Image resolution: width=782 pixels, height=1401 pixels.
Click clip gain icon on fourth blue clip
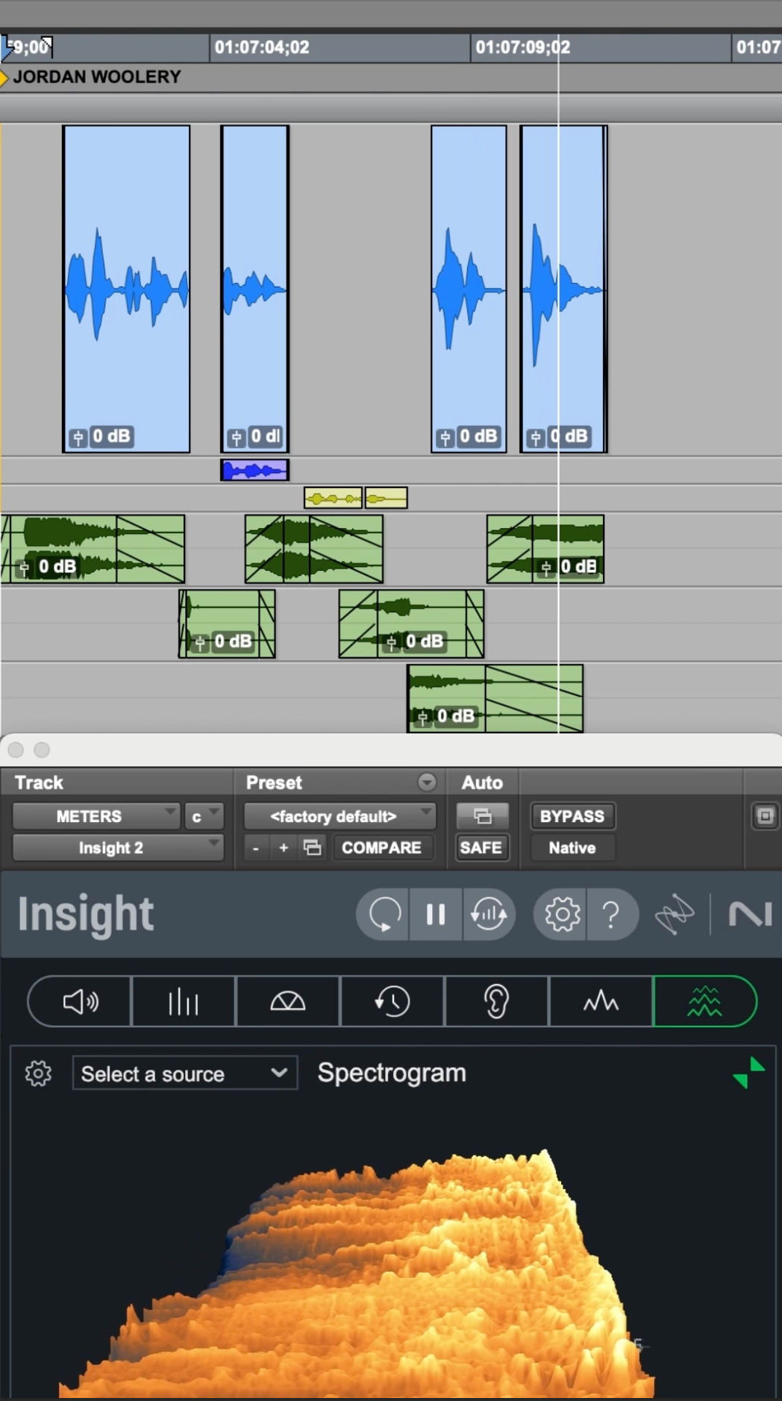tap(535, 438)
